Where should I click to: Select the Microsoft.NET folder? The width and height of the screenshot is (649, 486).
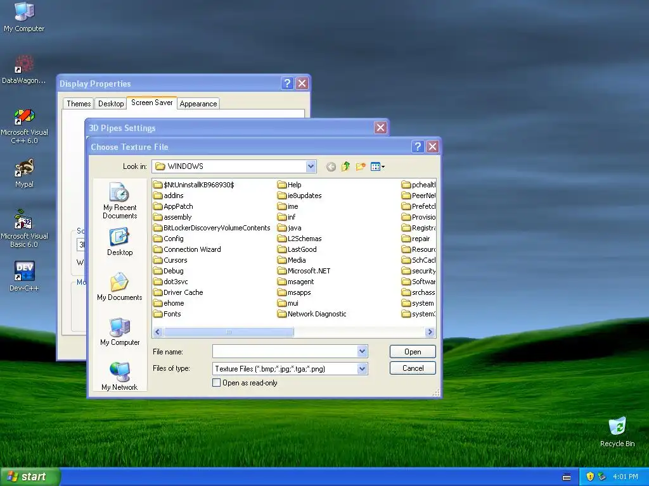point(304,271)
